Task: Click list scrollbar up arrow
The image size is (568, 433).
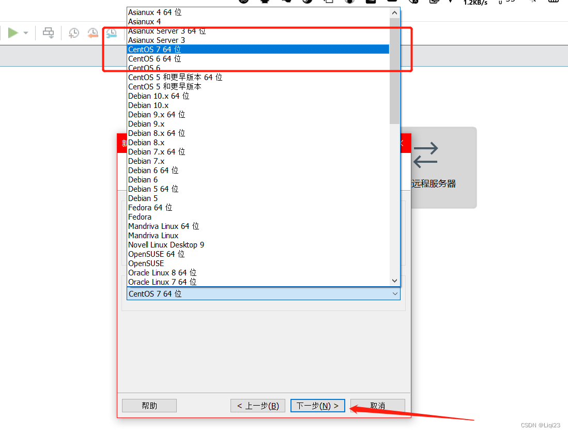Action: click(x=394, y=13)
